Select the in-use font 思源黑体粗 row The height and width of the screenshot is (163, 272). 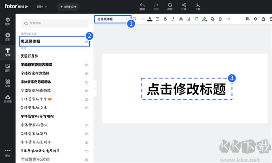coord(54,41)
